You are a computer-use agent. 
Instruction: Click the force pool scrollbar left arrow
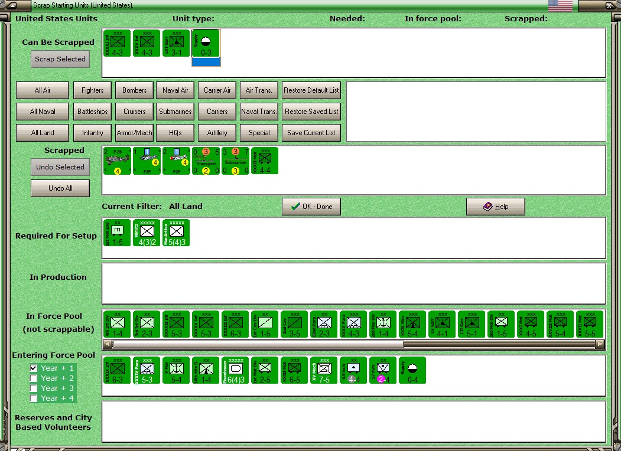(x=107, y=344)
